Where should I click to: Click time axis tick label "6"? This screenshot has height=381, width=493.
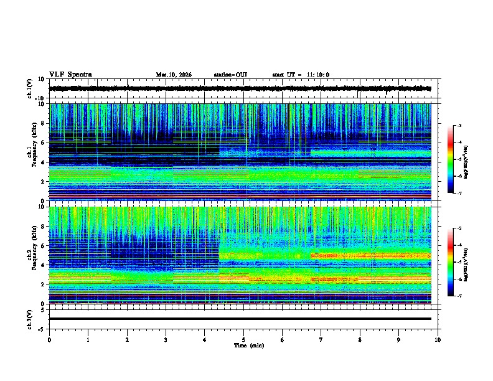pyautogui.click(x=283, y=340)
